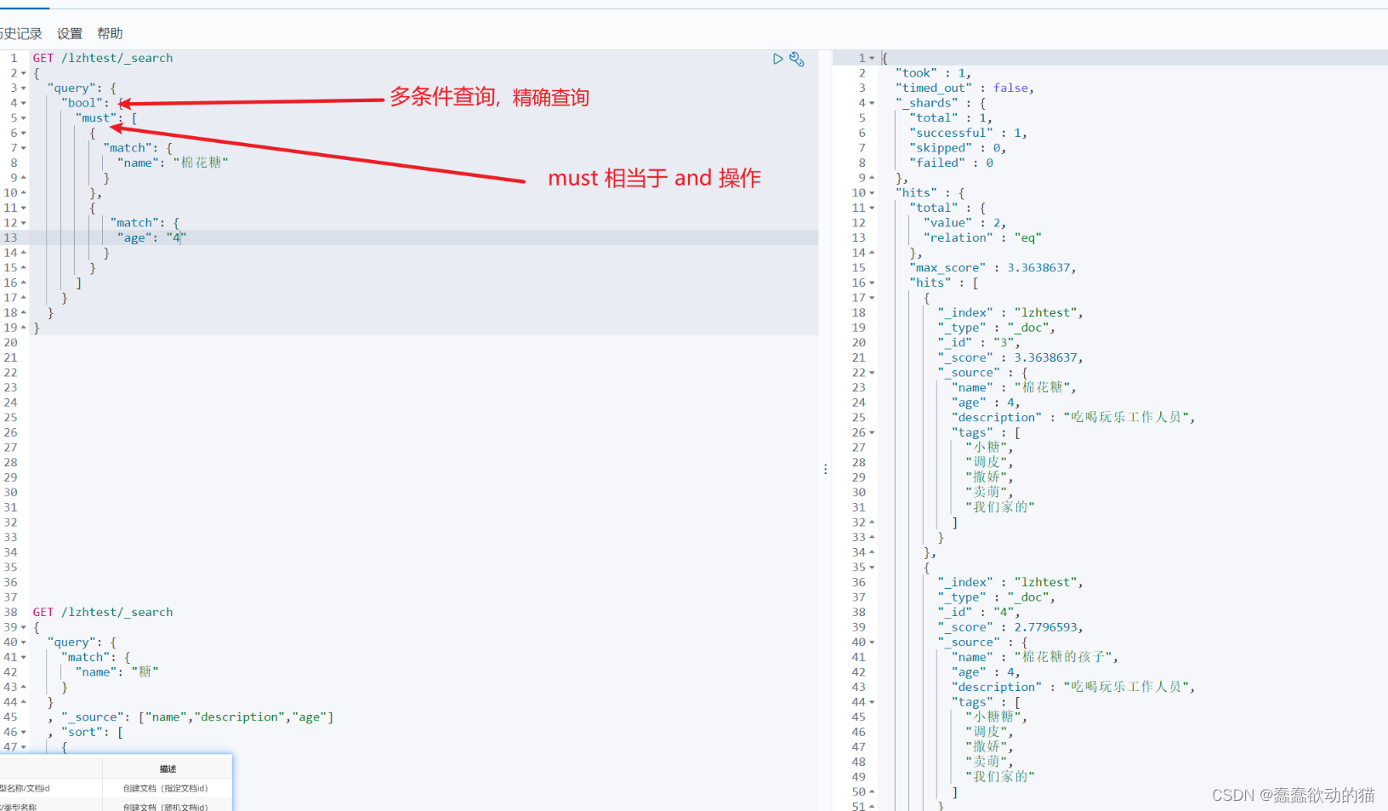The image size is (1388, 811).
Task: Click the "_id" : "3" response line
Action: (979, 343)
